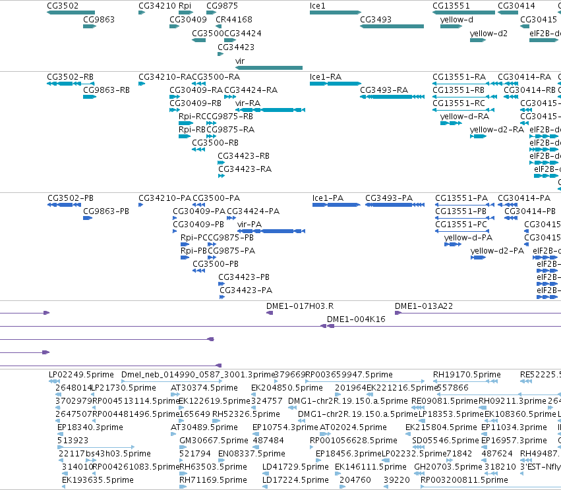Click the CG9863-PB protein label
The height and width of the screenshot is (490, 561).
pos(106,211)
